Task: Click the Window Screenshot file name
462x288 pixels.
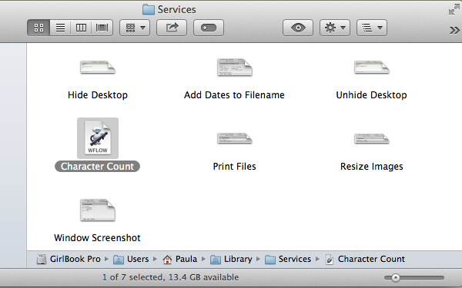Action: 97,238
